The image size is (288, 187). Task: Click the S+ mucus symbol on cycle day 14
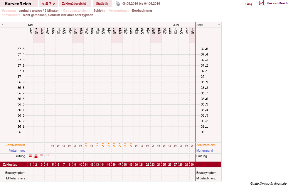tap(103, 145)
